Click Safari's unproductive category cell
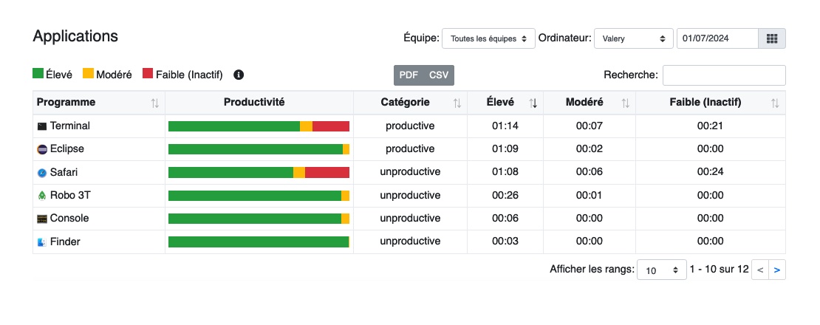The width and height of the screenshot is (820, 325). (410, 172)
